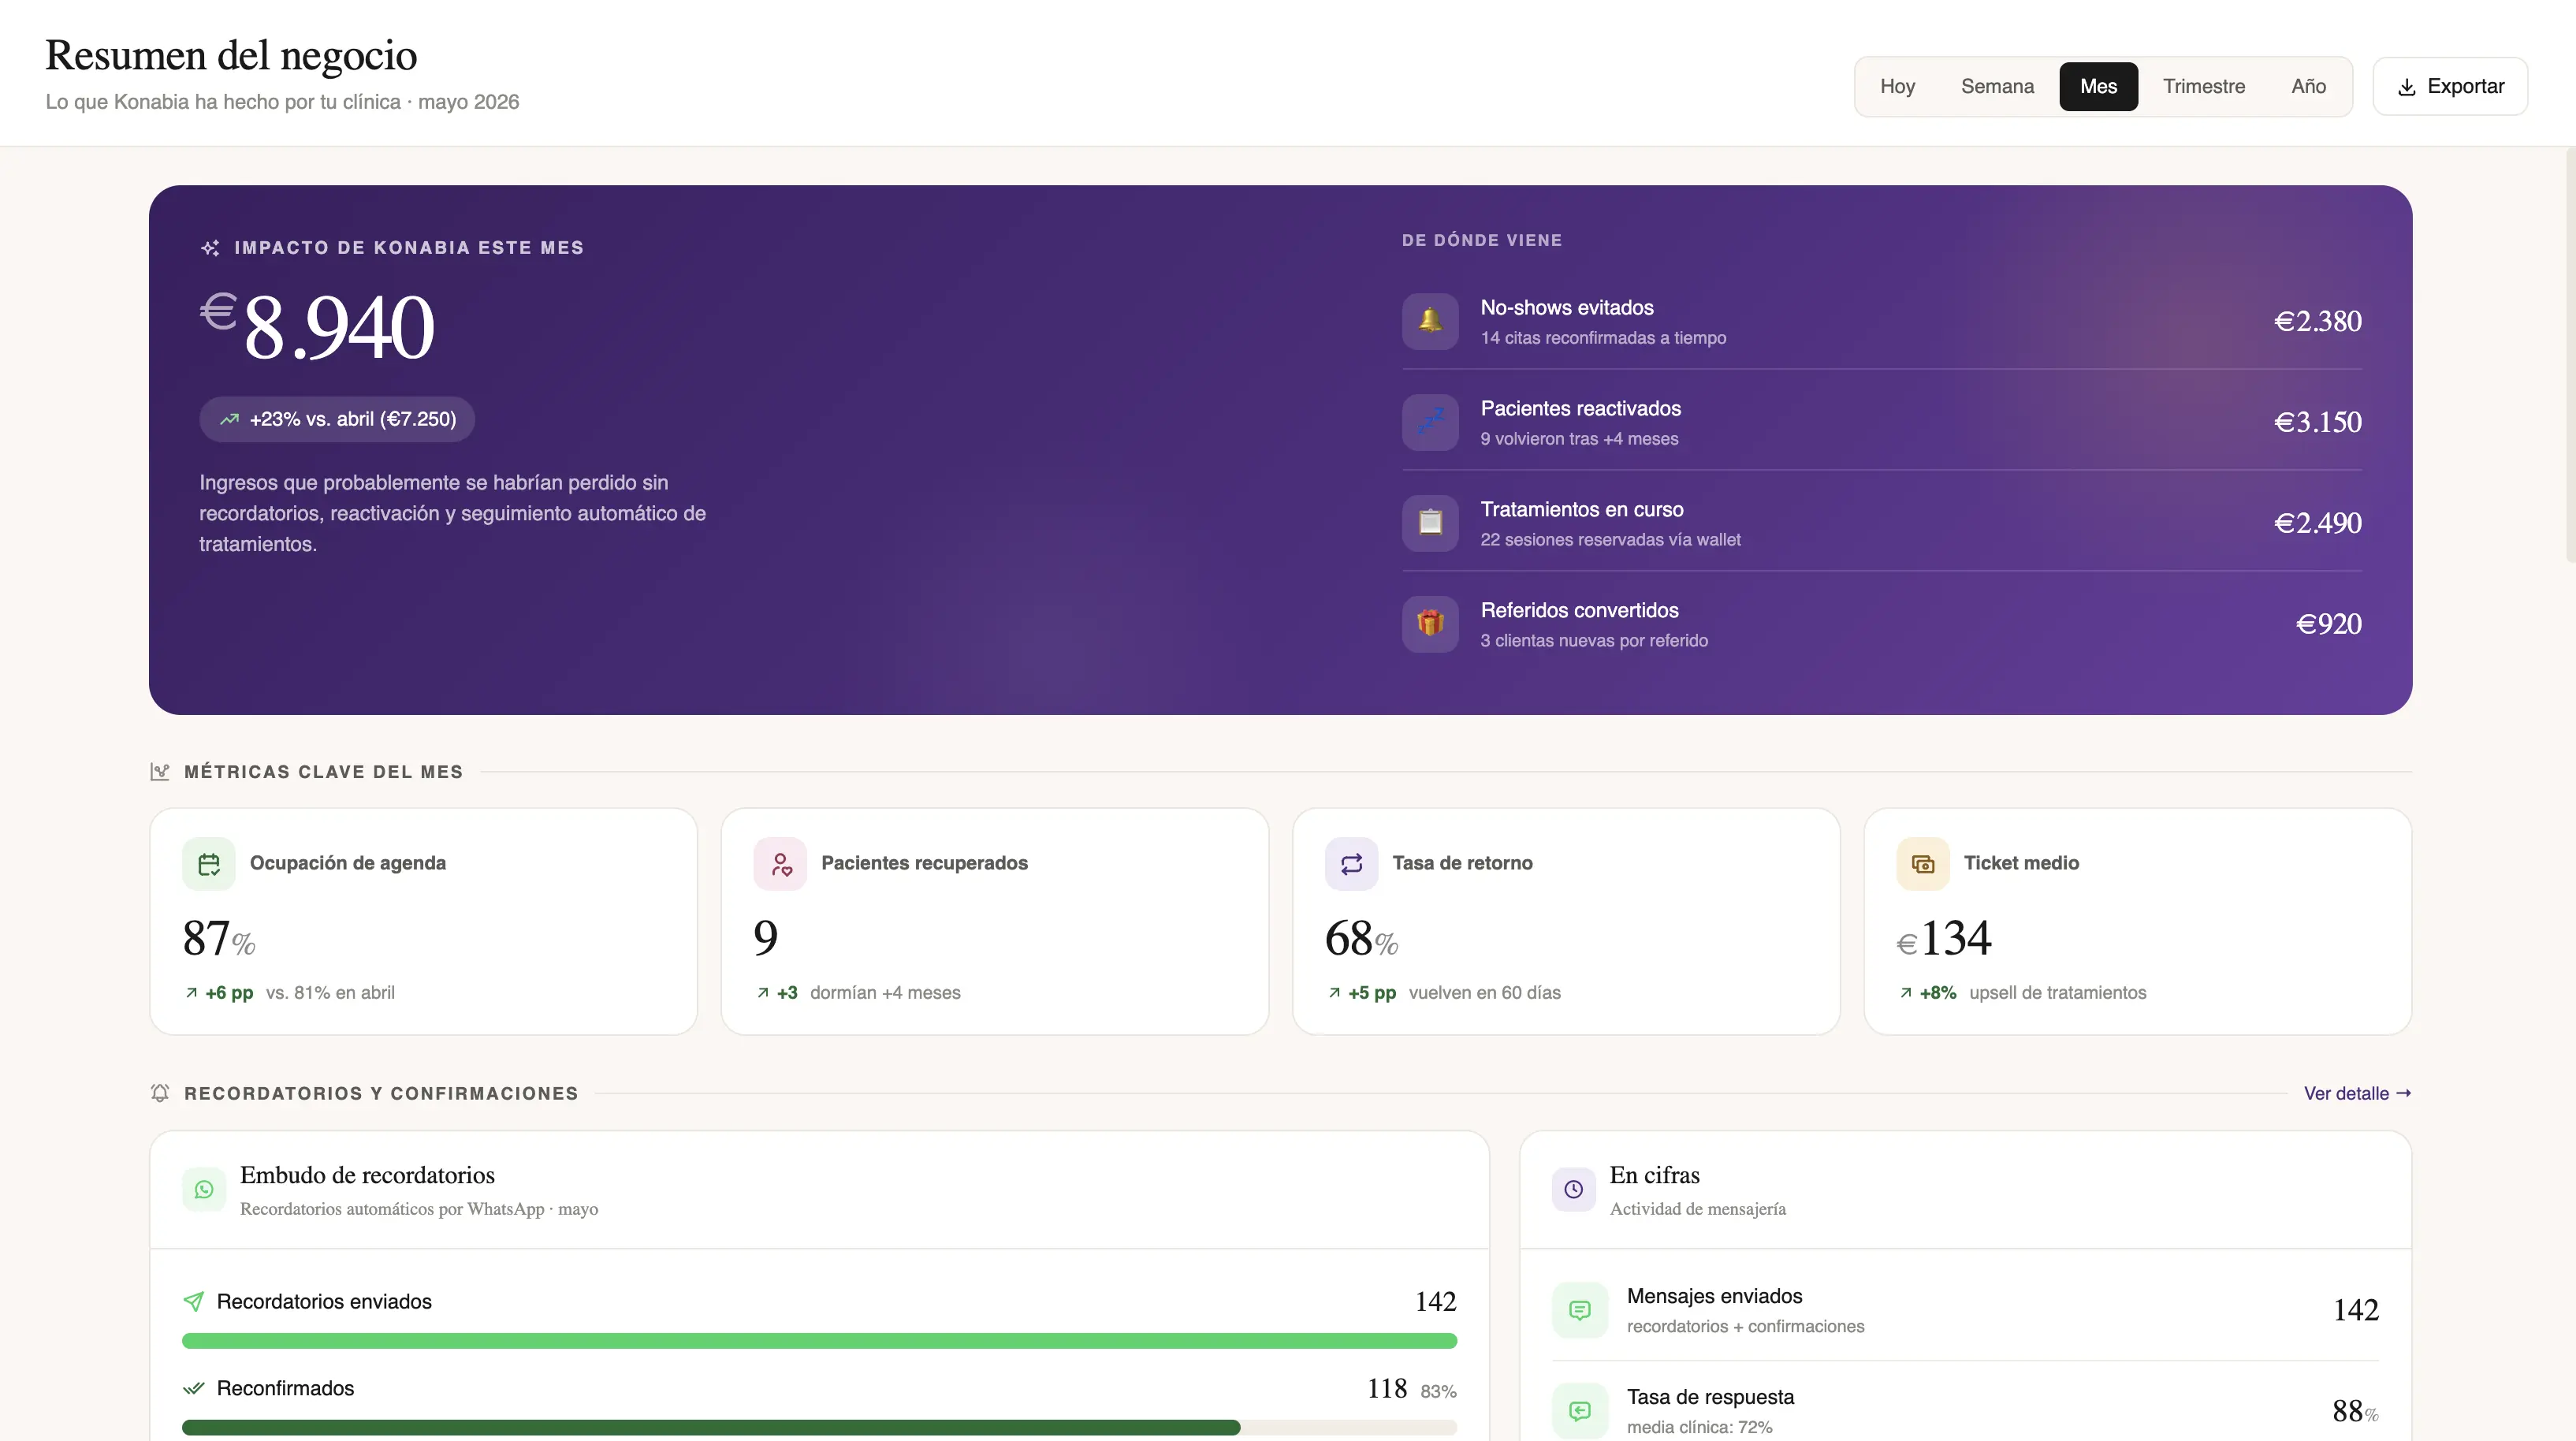Screen dimensions: 2576x1441
Task: Click the sleeping zzz icon for Pacientes reactivados
Action: point(1430,422)
